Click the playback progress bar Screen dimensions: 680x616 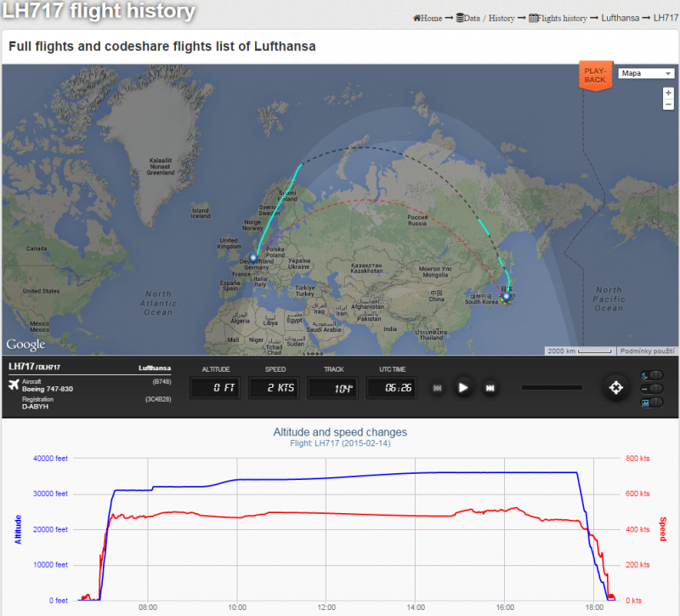(x=552, y=388)
